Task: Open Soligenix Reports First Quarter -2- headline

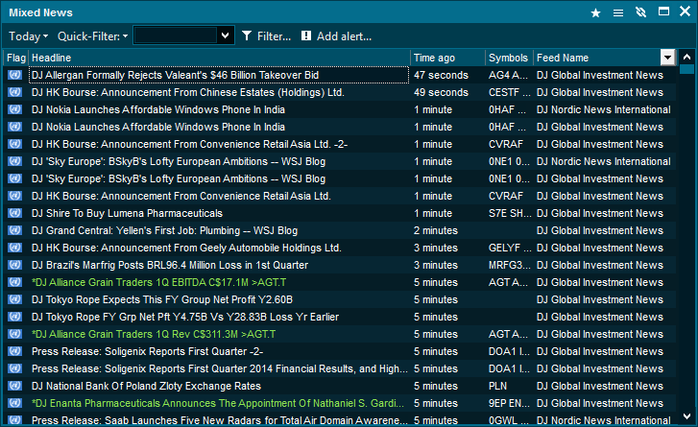Action: tap(147, 351)
